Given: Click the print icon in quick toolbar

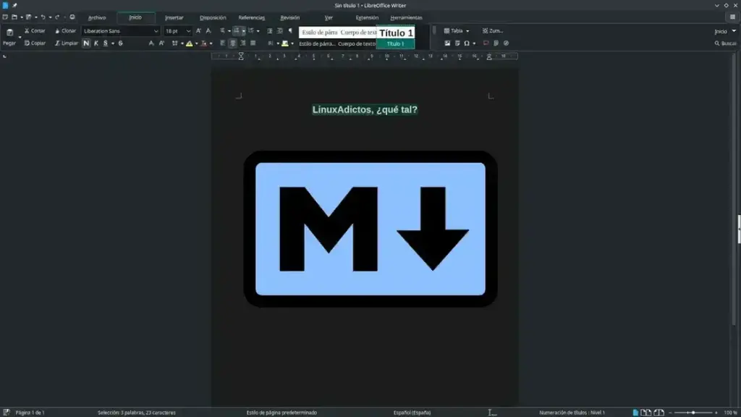Looking at the screenshot, I should (72, 17).
